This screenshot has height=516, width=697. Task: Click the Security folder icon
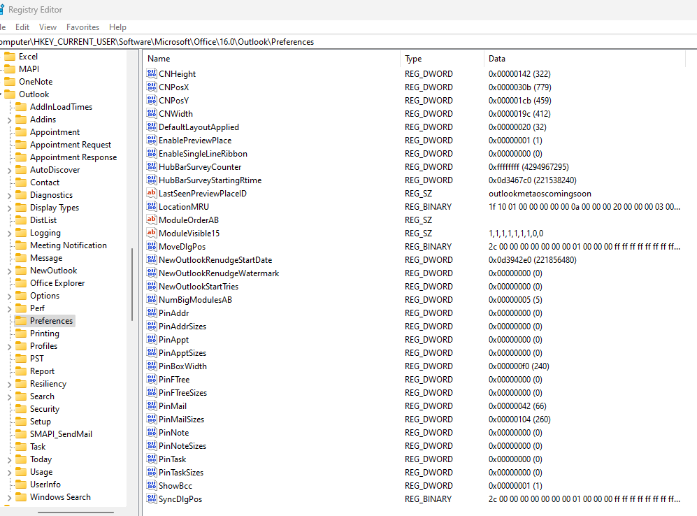21,409
